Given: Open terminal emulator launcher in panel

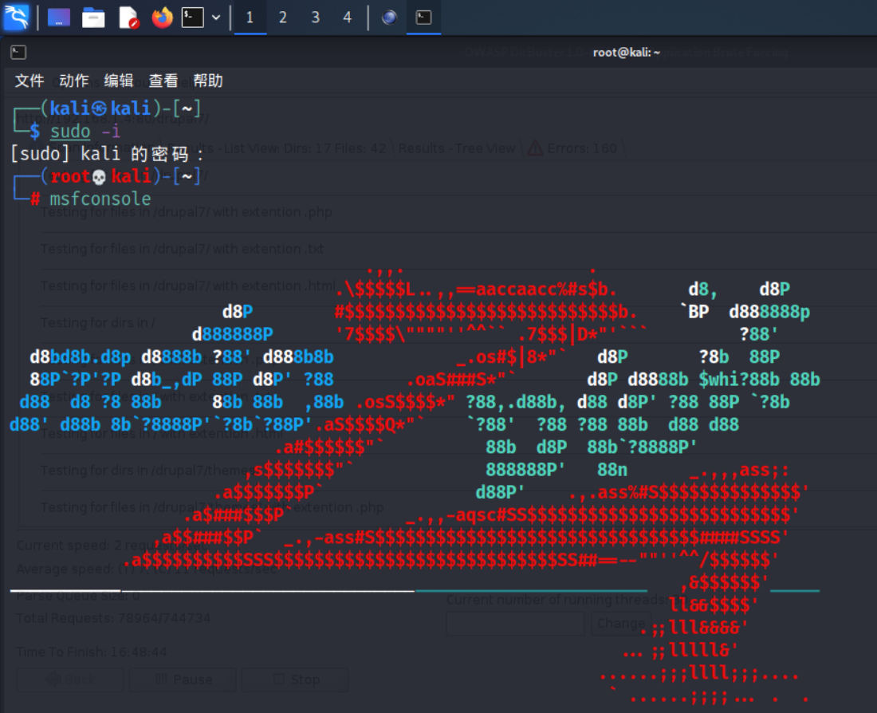Looking at the screenshot, I should [192, 18].
